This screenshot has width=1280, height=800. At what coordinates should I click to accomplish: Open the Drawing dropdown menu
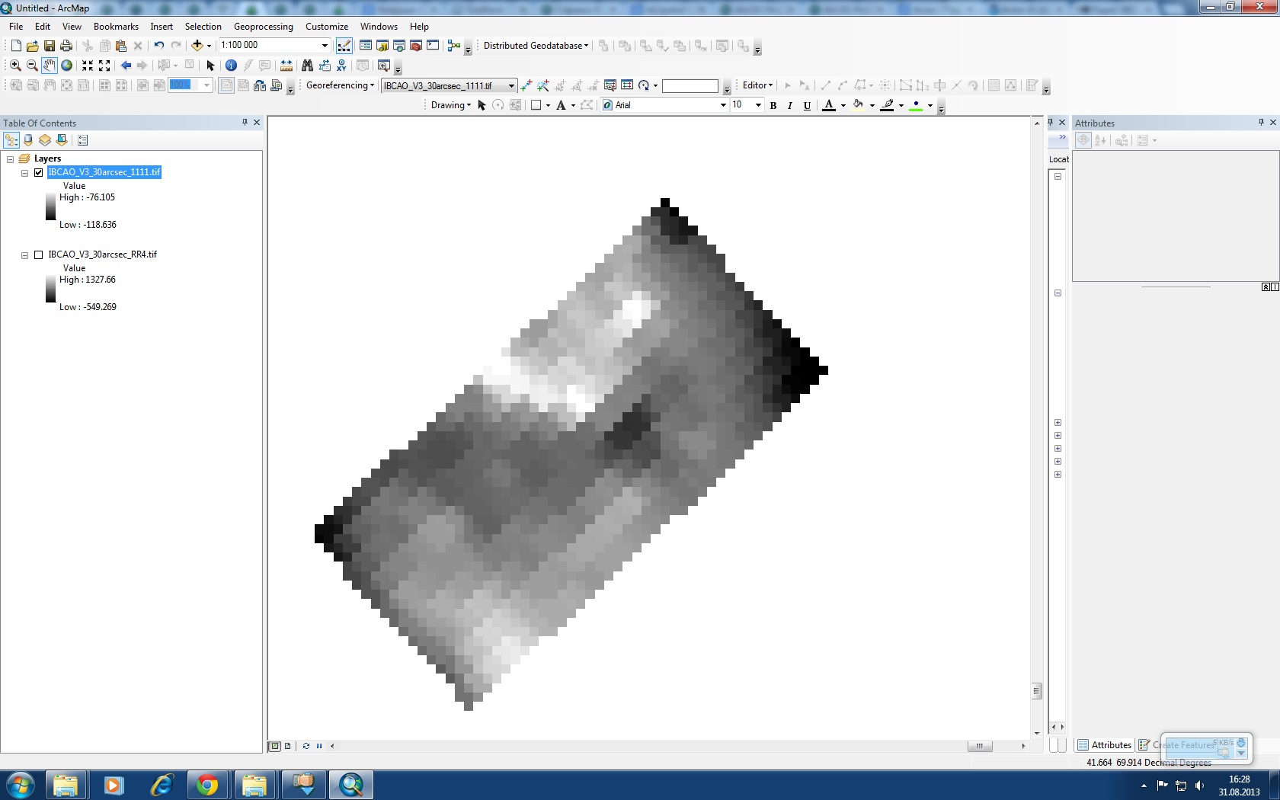click(x=451, y=105)
